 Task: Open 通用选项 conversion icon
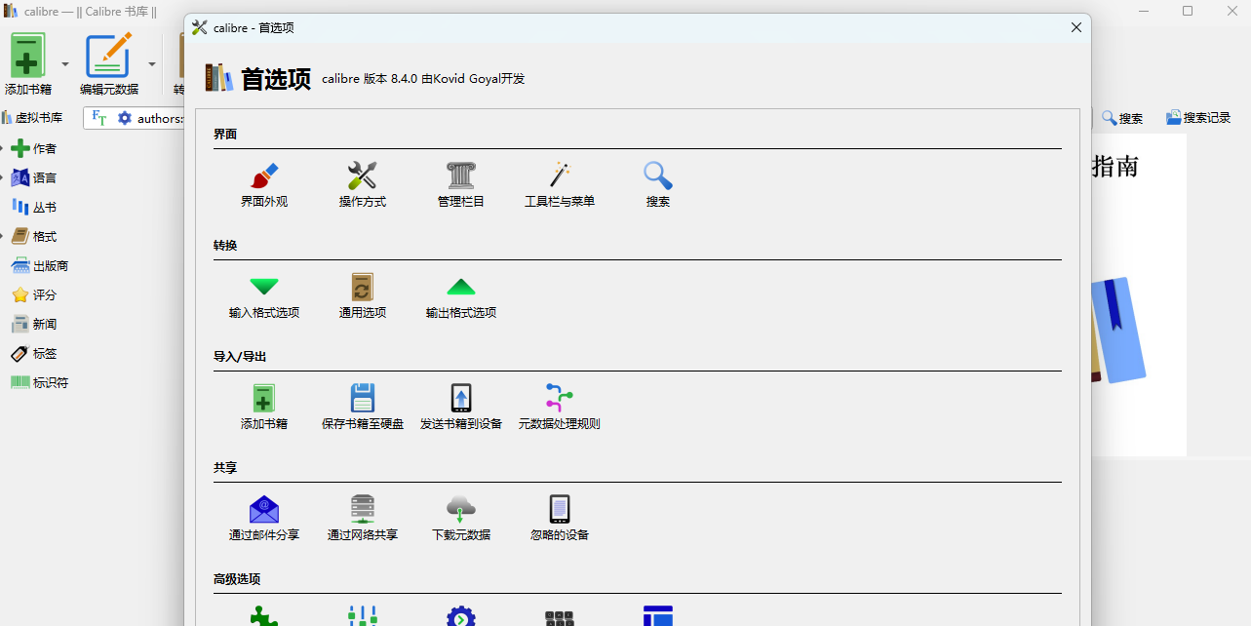click(363, 288)
